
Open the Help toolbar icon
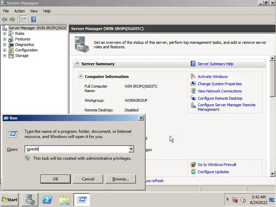(33, 19)
